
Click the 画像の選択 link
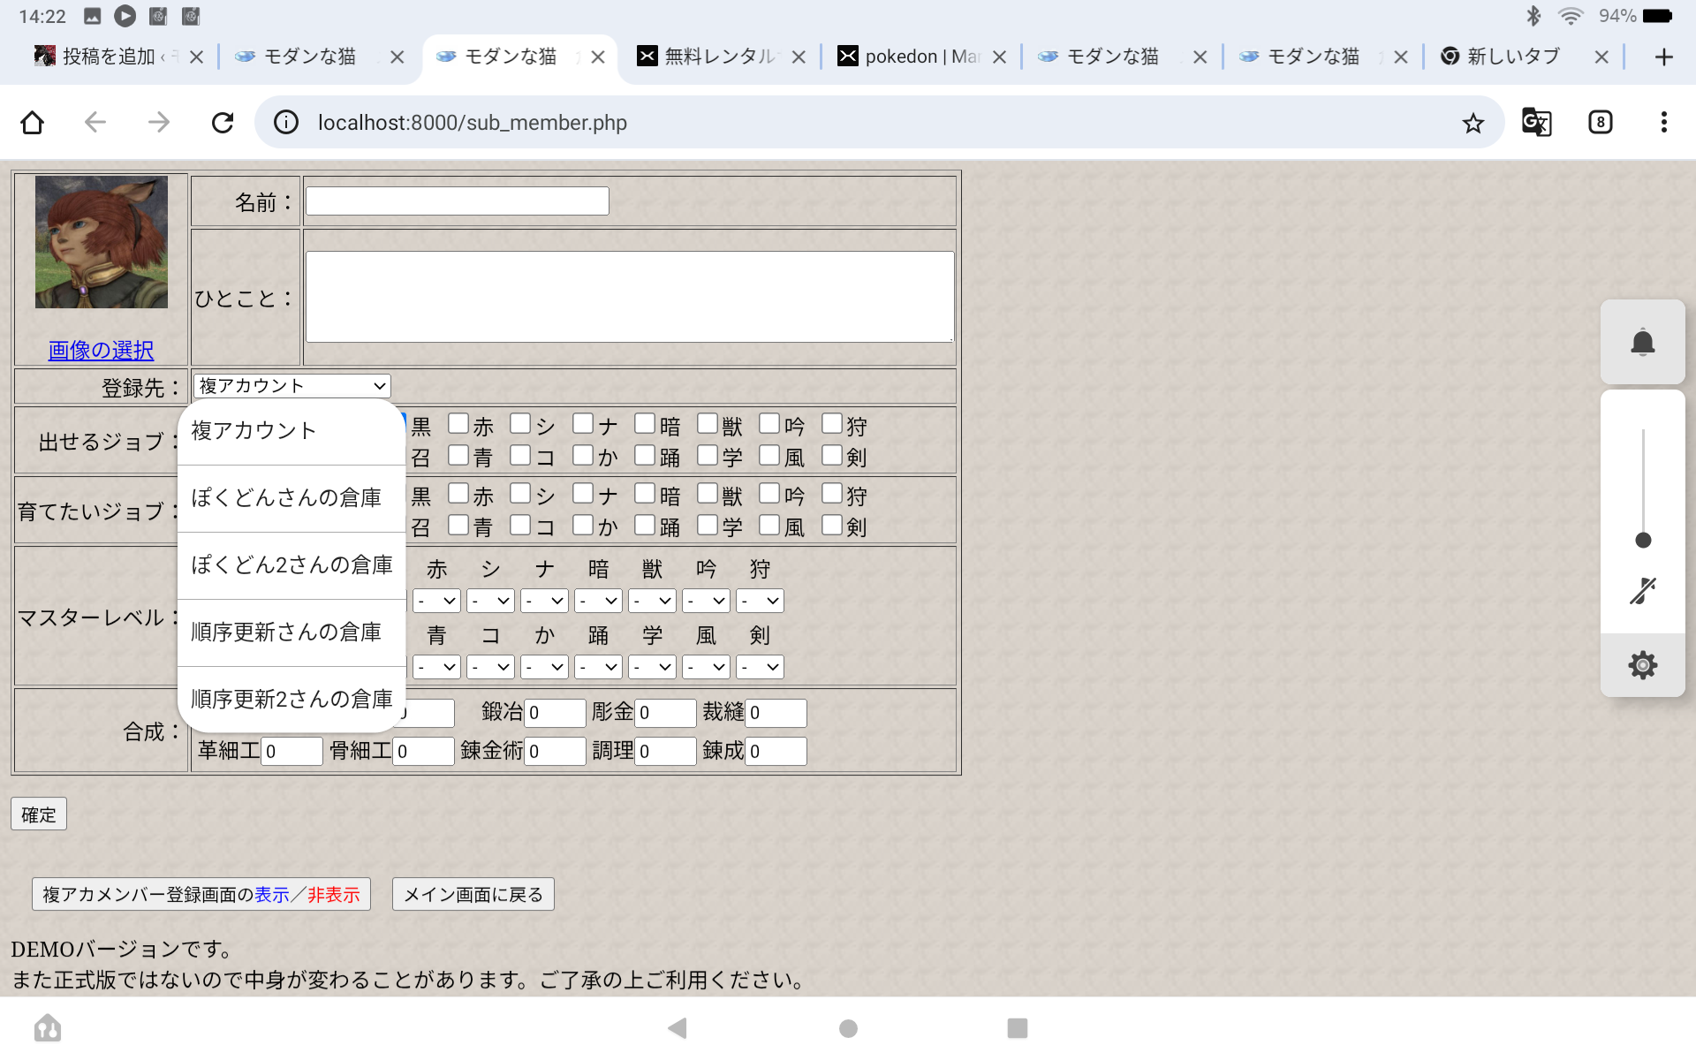tap(101, 350)
